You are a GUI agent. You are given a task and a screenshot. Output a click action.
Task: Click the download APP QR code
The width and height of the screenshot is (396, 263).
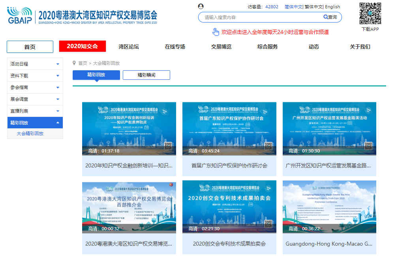370,13
